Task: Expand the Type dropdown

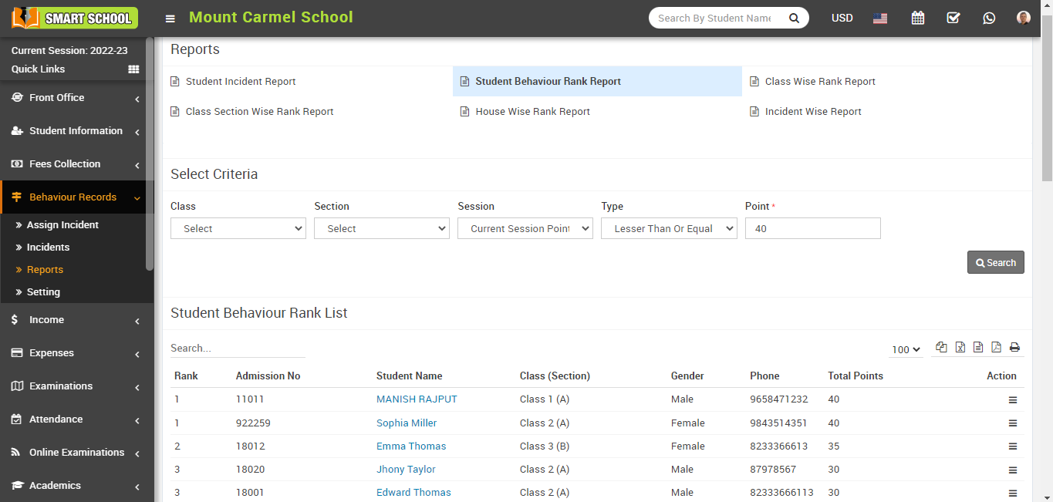Action: point(669,228)
